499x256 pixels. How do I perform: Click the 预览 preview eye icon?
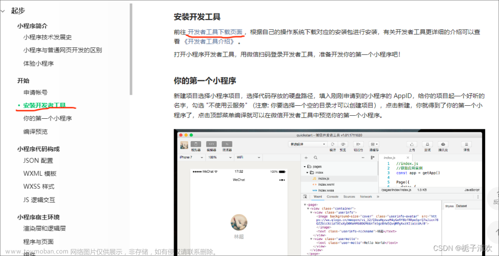pos(343,144)
